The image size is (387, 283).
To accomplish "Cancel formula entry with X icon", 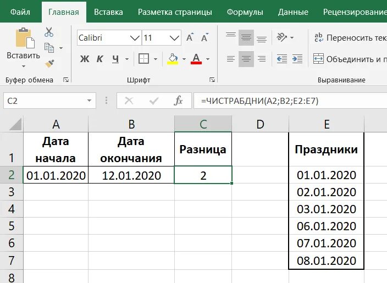I will 129,101.
